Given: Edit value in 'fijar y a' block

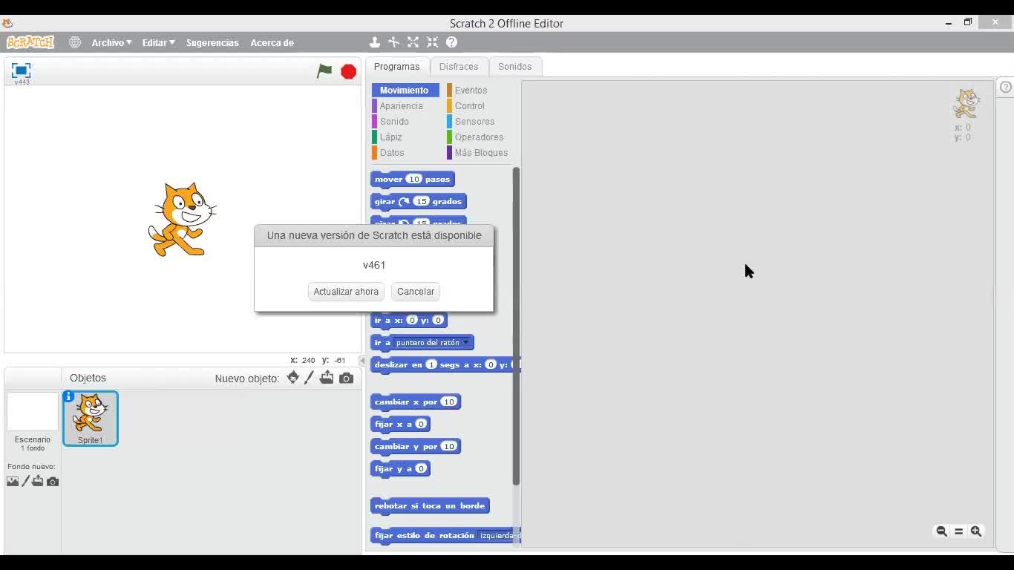Looking at the screenshot, I should [421, 468].
